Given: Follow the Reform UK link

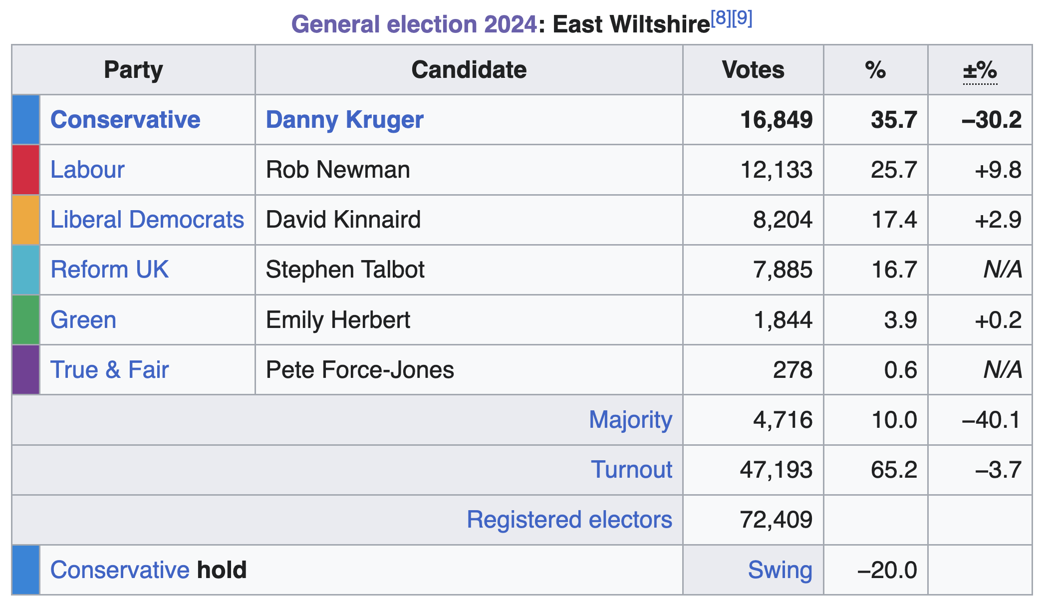Looking at the screenshot, I should coord(110,270).
